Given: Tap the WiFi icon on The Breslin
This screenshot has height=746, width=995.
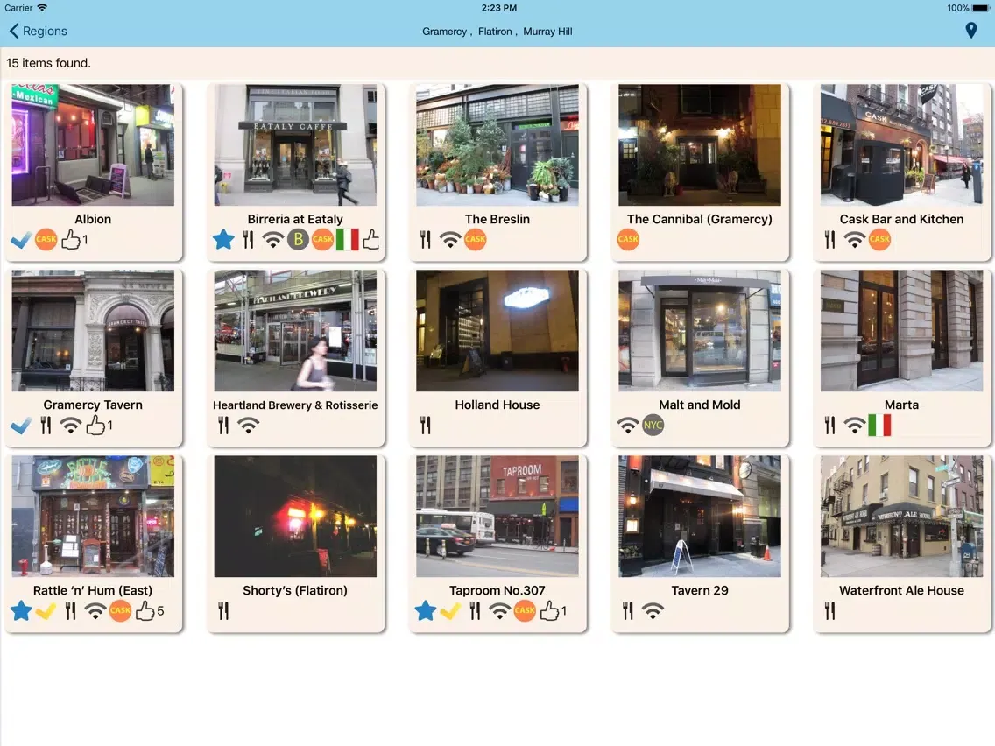Looking at the screenshot, I should [x=450, y=240].
